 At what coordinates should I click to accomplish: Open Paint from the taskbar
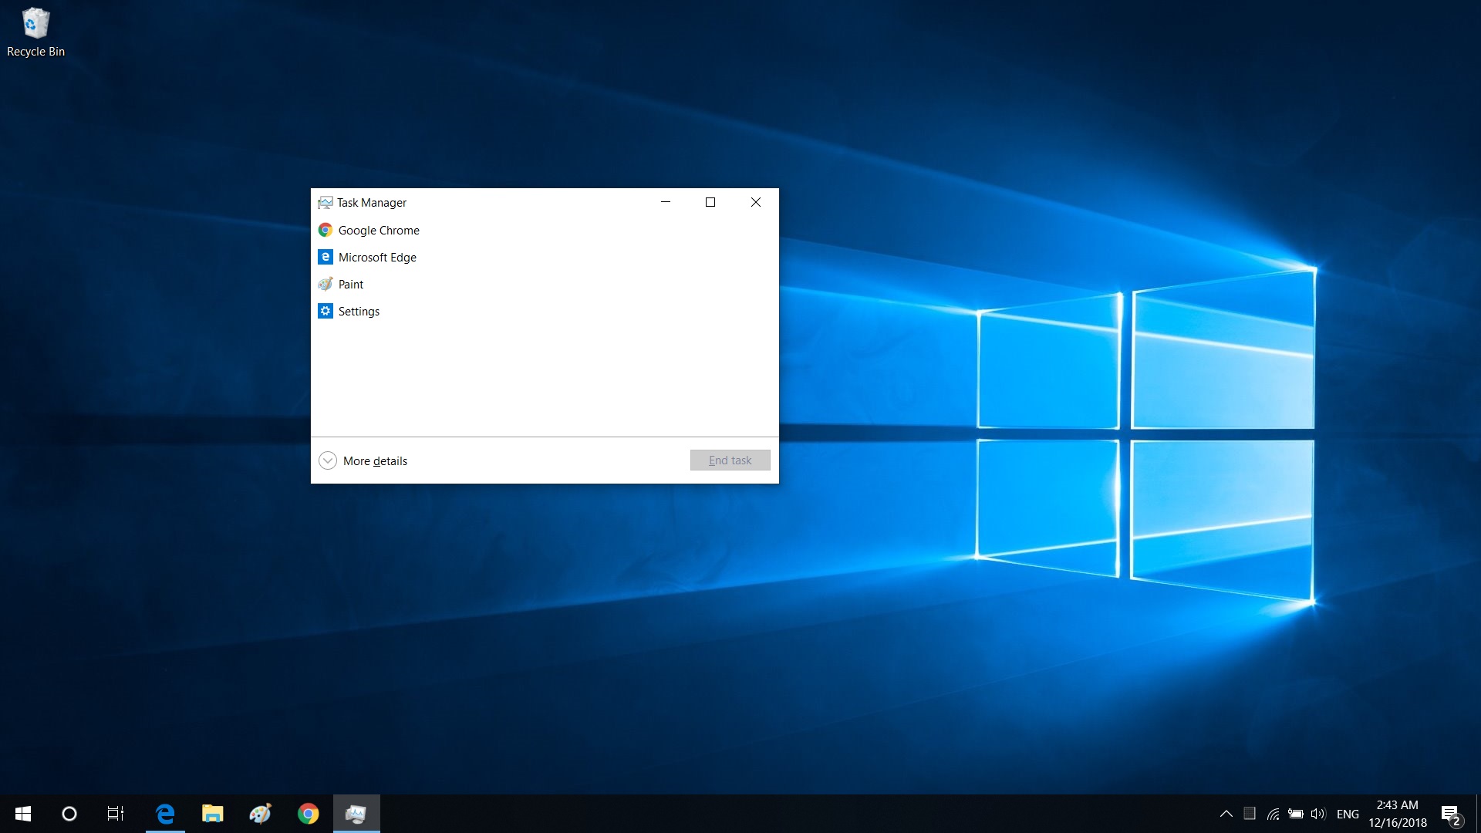click(x=261, y=814)
